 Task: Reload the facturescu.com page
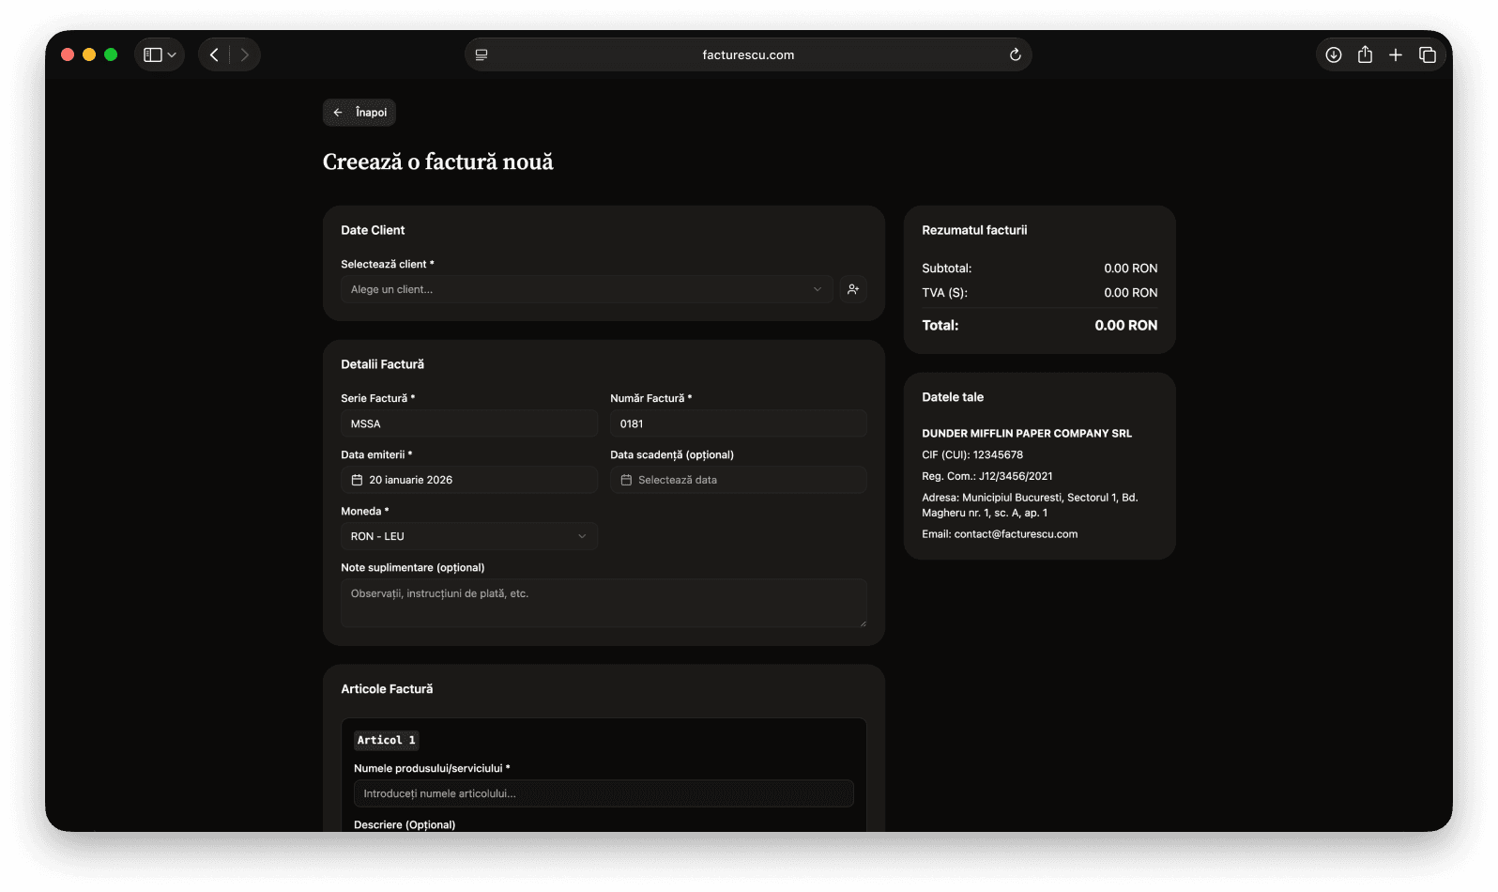click(1015, 54)
